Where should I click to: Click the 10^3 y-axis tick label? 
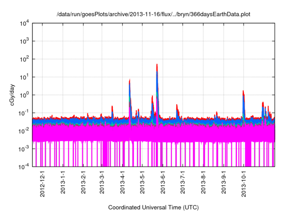click(x=25, y=41)
